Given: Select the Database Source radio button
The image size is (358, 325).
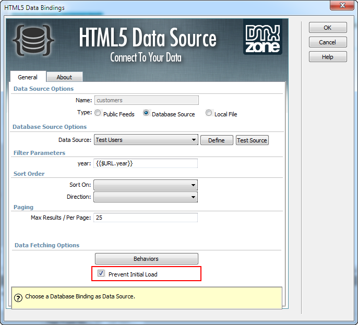Looking at the screenshot, I should (x=146, y=113).
